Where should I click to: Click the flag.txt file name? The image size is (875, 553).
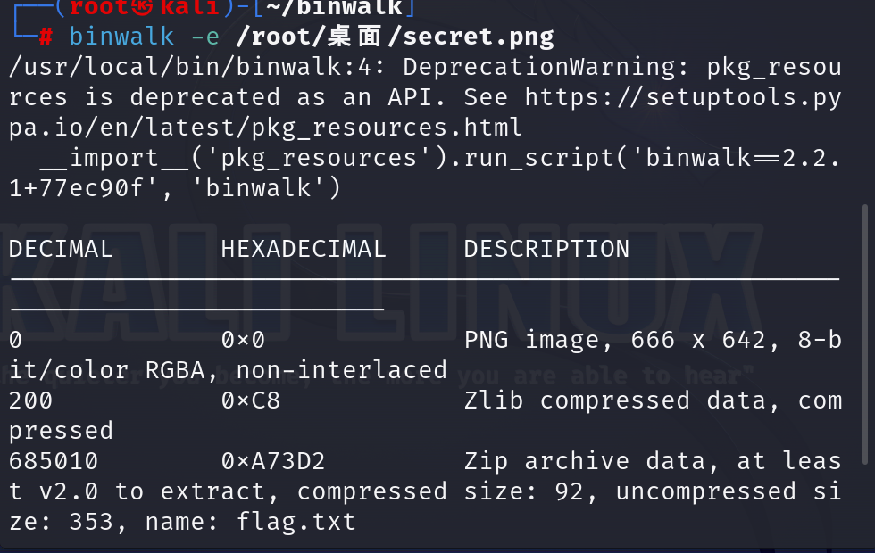pyautogui.click(x=296, y=523)
